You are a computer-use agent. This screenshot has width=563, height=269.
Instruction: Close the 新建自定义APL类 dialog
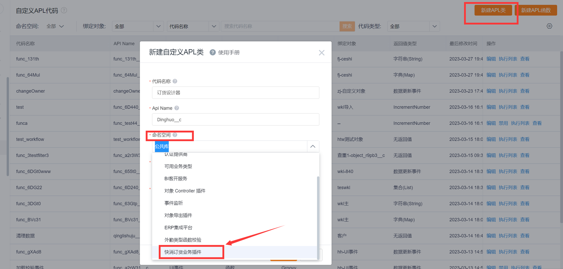coord(321,53)
